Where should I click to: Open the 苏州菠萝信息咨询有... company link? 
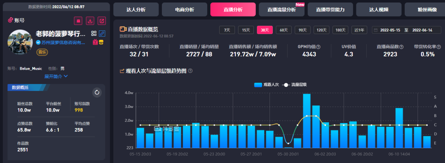tap(63, 42)
